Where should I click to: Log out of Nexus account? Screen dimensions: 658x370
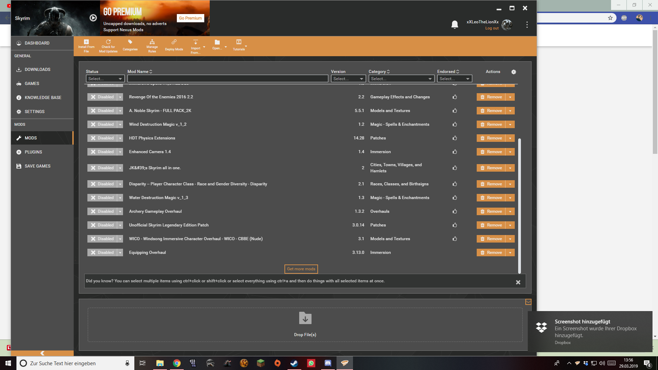[x=492, y=28]
